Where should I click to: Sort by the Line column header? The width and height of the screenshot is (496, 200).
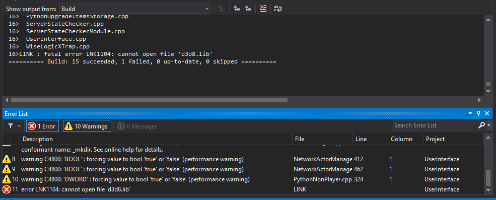point(370,139)
